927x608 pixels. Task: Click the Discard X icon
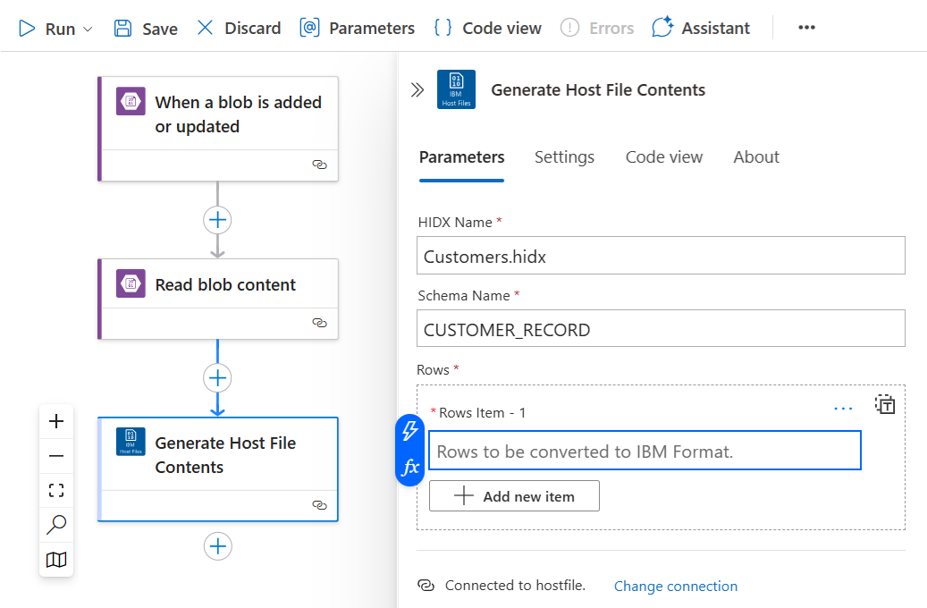[205, 28]
